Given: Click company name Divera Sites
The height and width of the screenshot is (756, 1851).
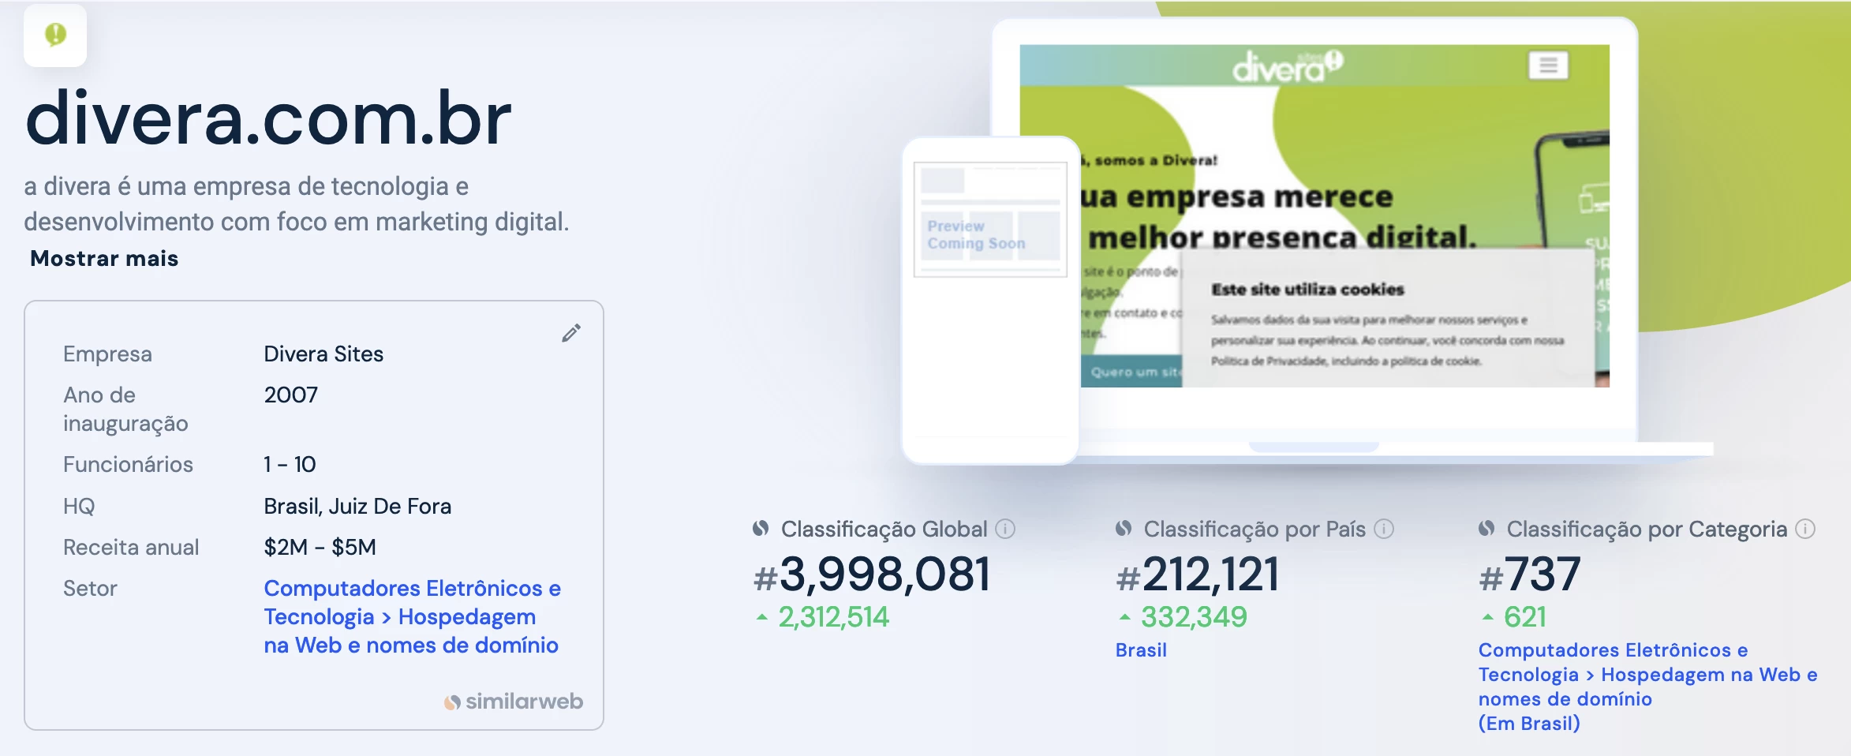Looking at the screenshot, I should coord(323,354).
